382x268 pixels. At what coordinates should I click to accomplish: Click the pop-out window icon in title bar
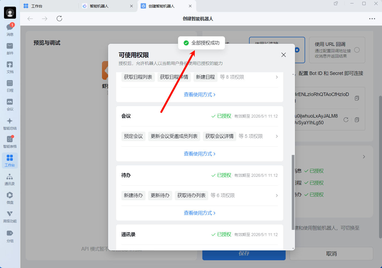pos(336,3)
